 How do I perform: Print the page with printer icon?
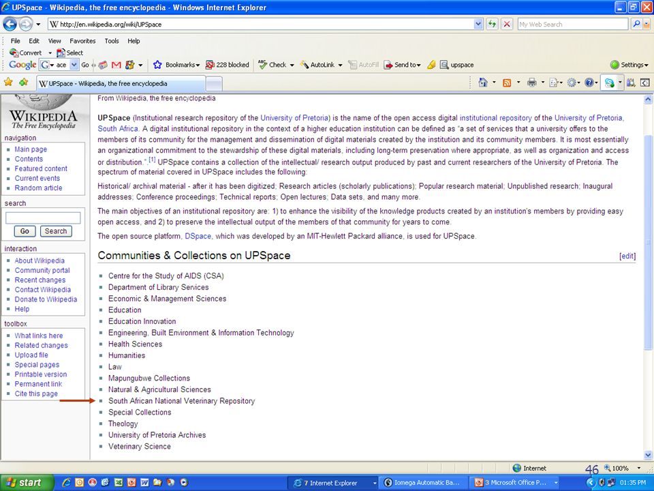[531, 83]
